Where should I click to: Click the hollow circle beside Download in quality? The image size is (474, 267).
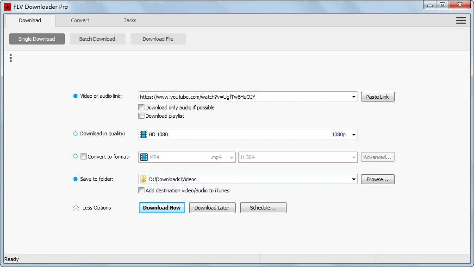pos(75,133)
